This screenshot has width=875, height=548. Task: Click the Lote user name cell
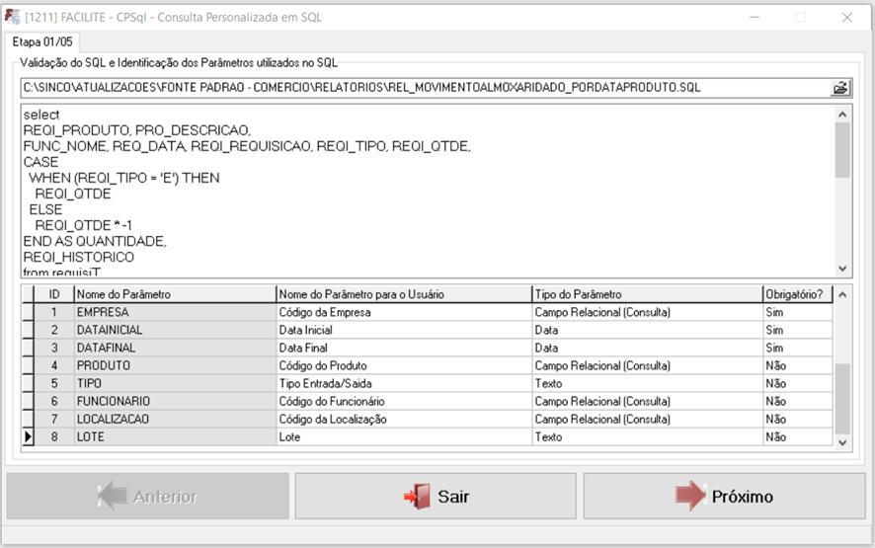404,437
